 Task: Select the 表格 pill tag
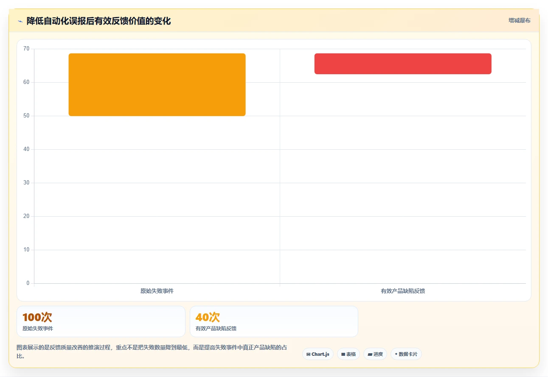(x=348, y=354)
